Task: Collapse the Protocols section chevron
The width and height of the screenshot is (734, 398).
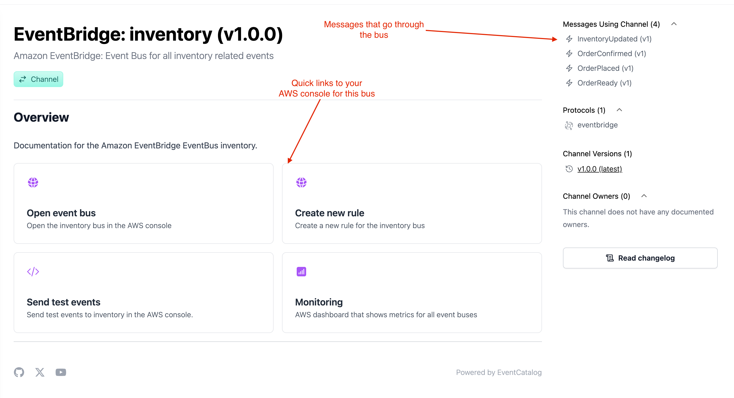Action: tap(619, 110)
